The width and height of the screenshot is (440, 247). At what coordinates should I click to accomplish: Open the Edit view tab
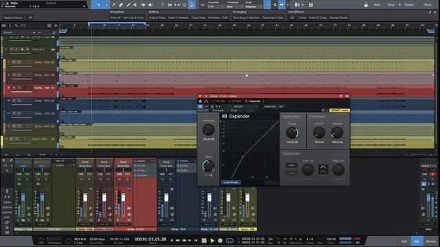tap(404, 241)
